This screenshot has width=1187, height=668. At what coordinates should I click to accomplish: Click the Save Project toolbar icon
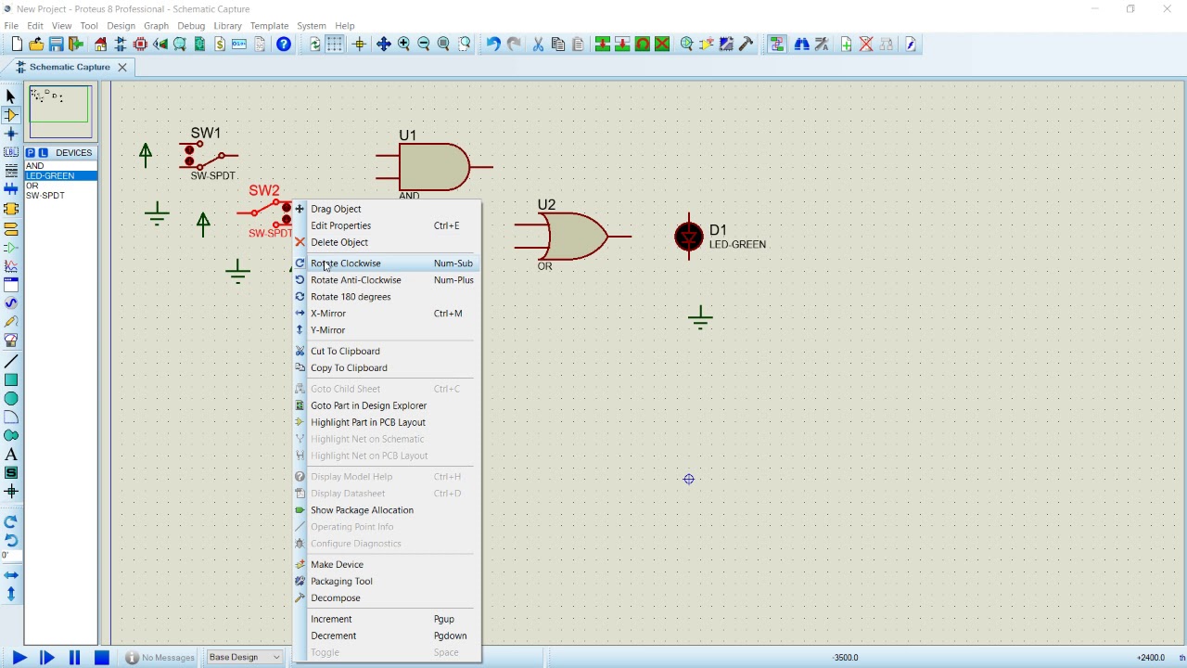tap(57, 45)
